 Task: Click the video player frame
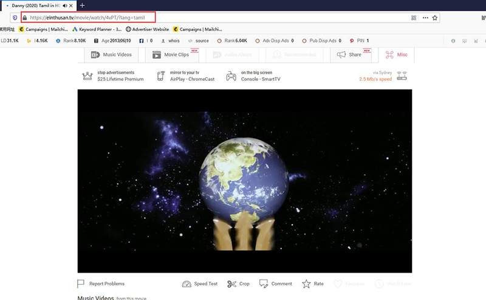pos(245,181)
